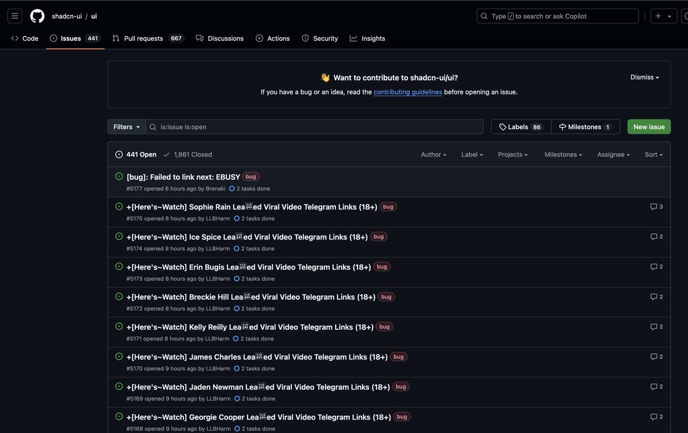The image size is (688, 433).
Task: Open the Georgie Cooper issue title
Action: point(259,417)
